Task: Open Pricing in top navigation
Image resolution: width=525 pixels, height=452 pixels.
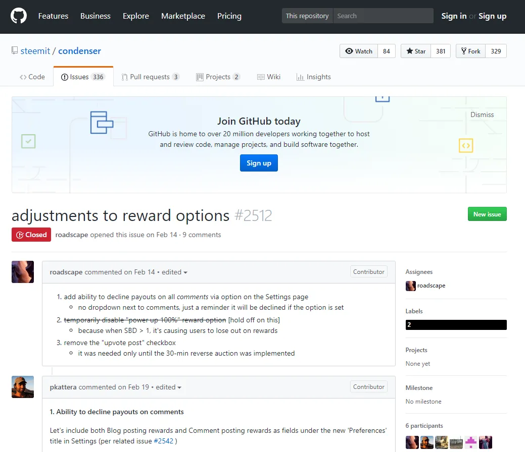Action: [x=229, y=16]
